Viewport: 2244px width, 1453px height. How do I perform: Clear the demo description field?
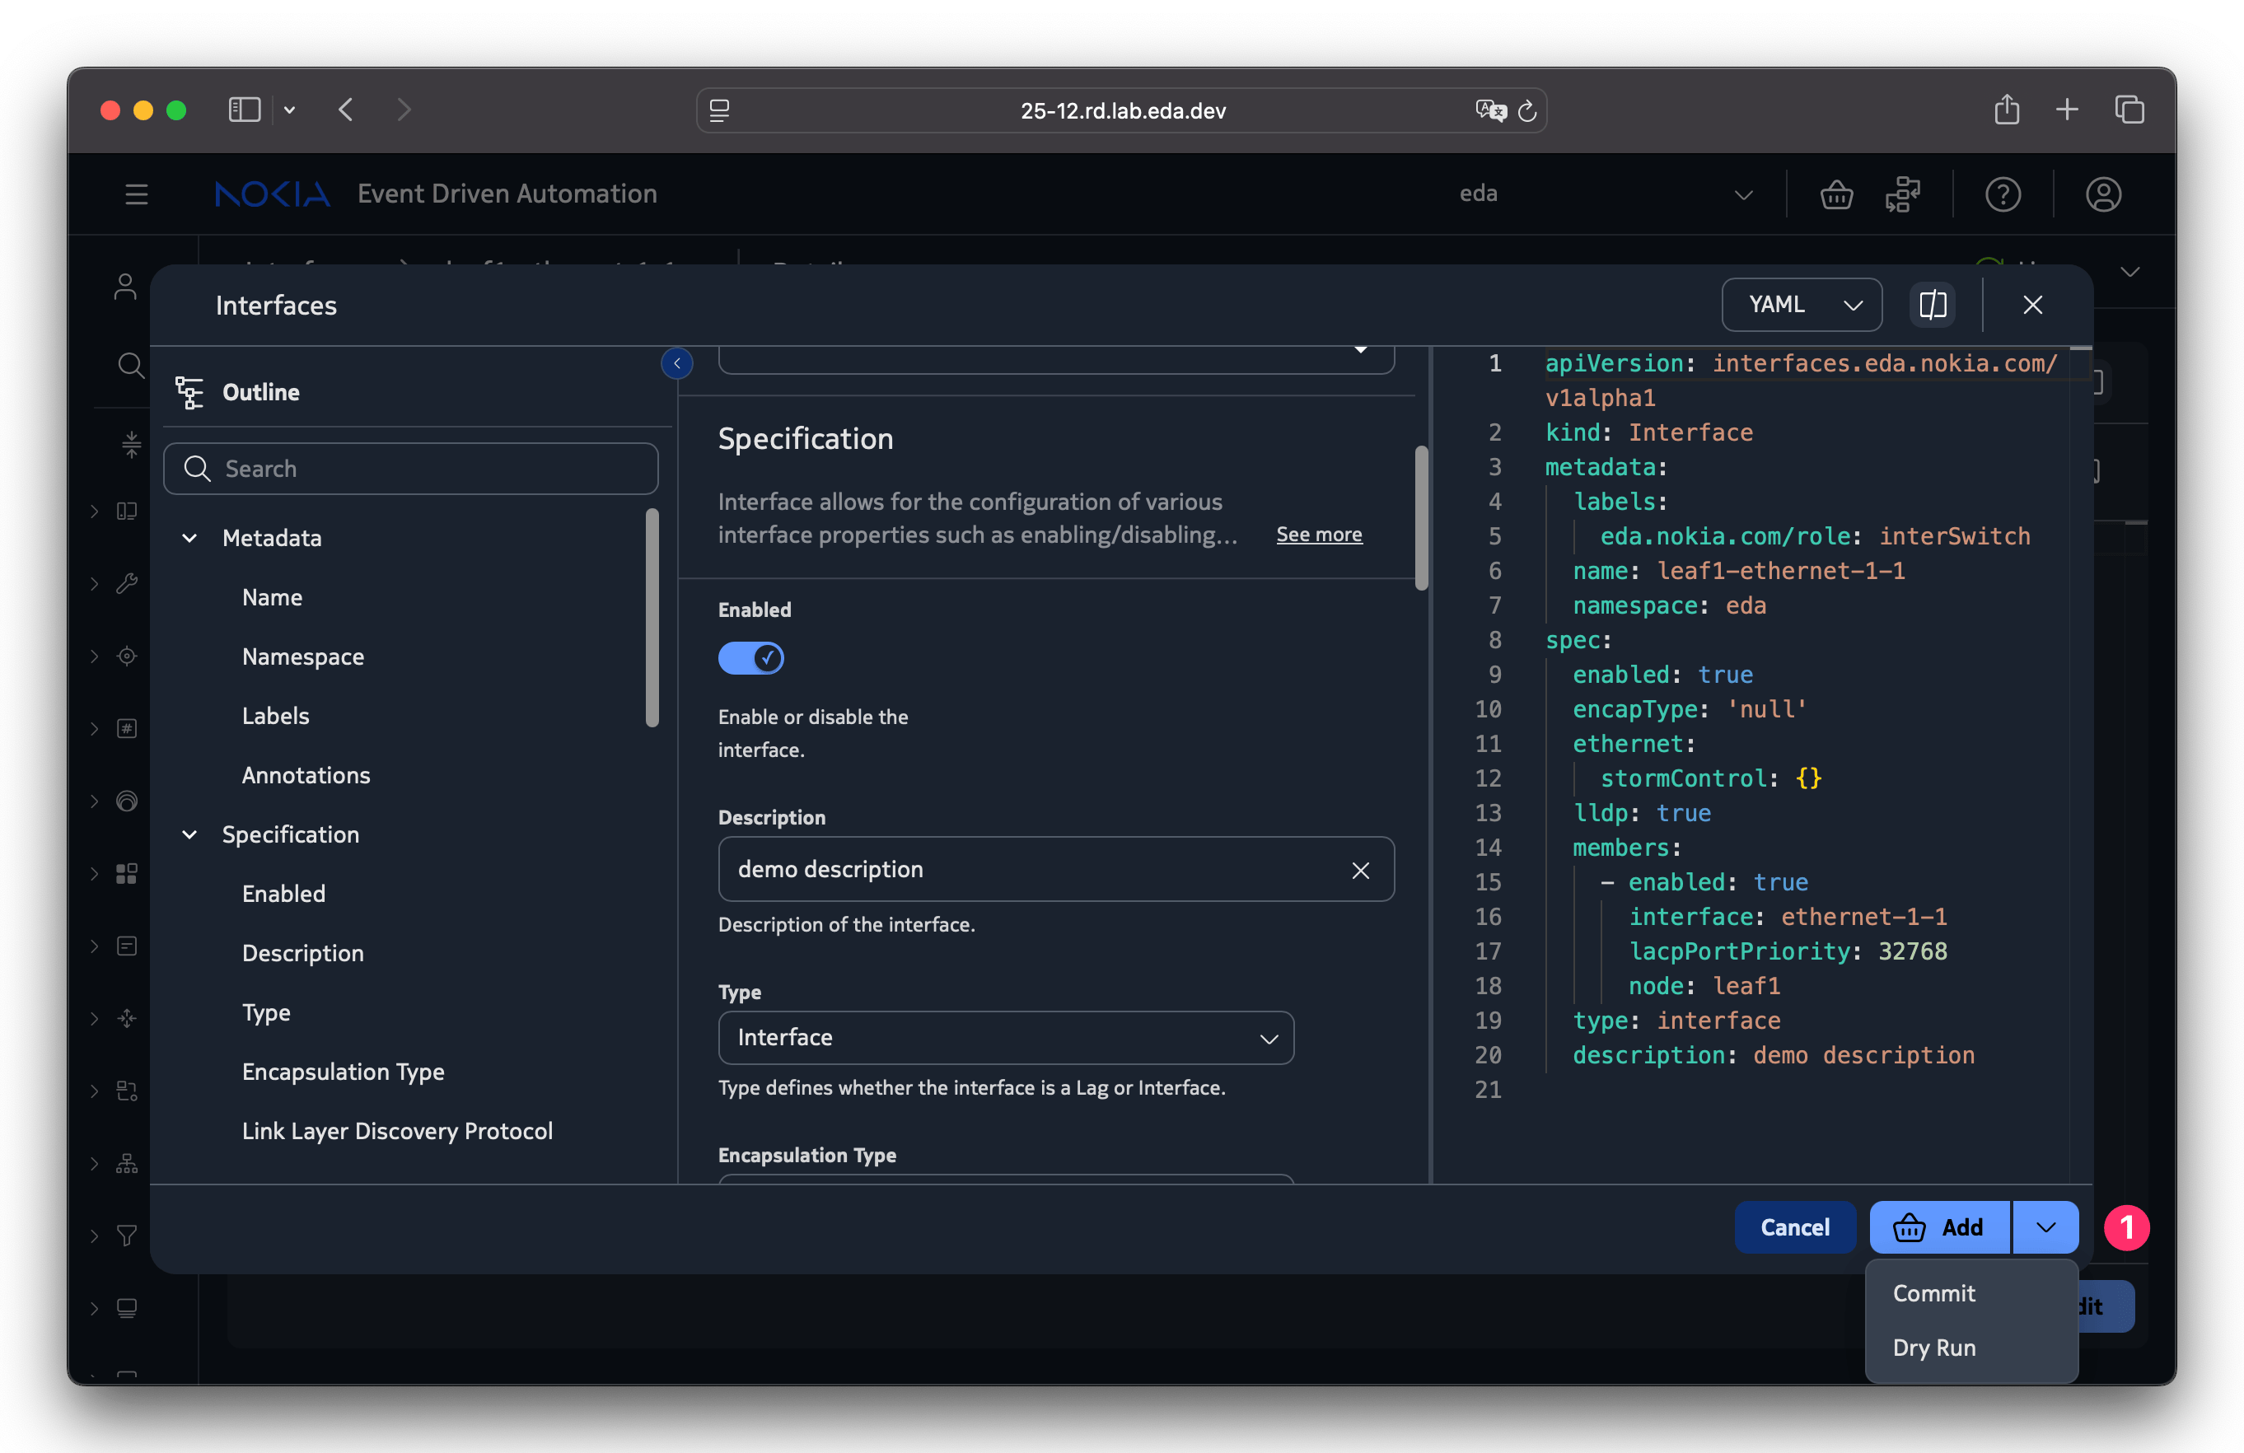click(1359, 869)
